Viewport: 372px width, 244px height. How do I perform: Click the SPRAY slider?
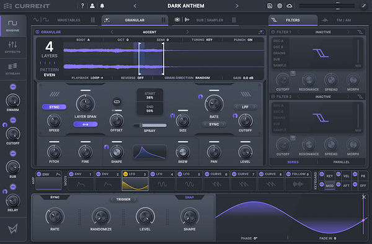(150, 125)
